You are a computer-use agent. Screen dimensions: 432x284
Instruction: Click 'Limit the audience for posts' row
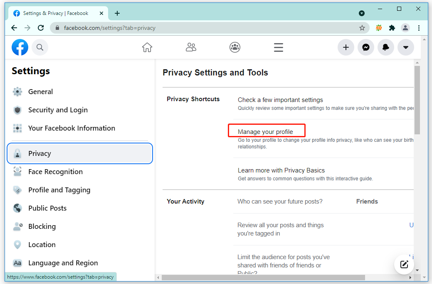point(284,265)
